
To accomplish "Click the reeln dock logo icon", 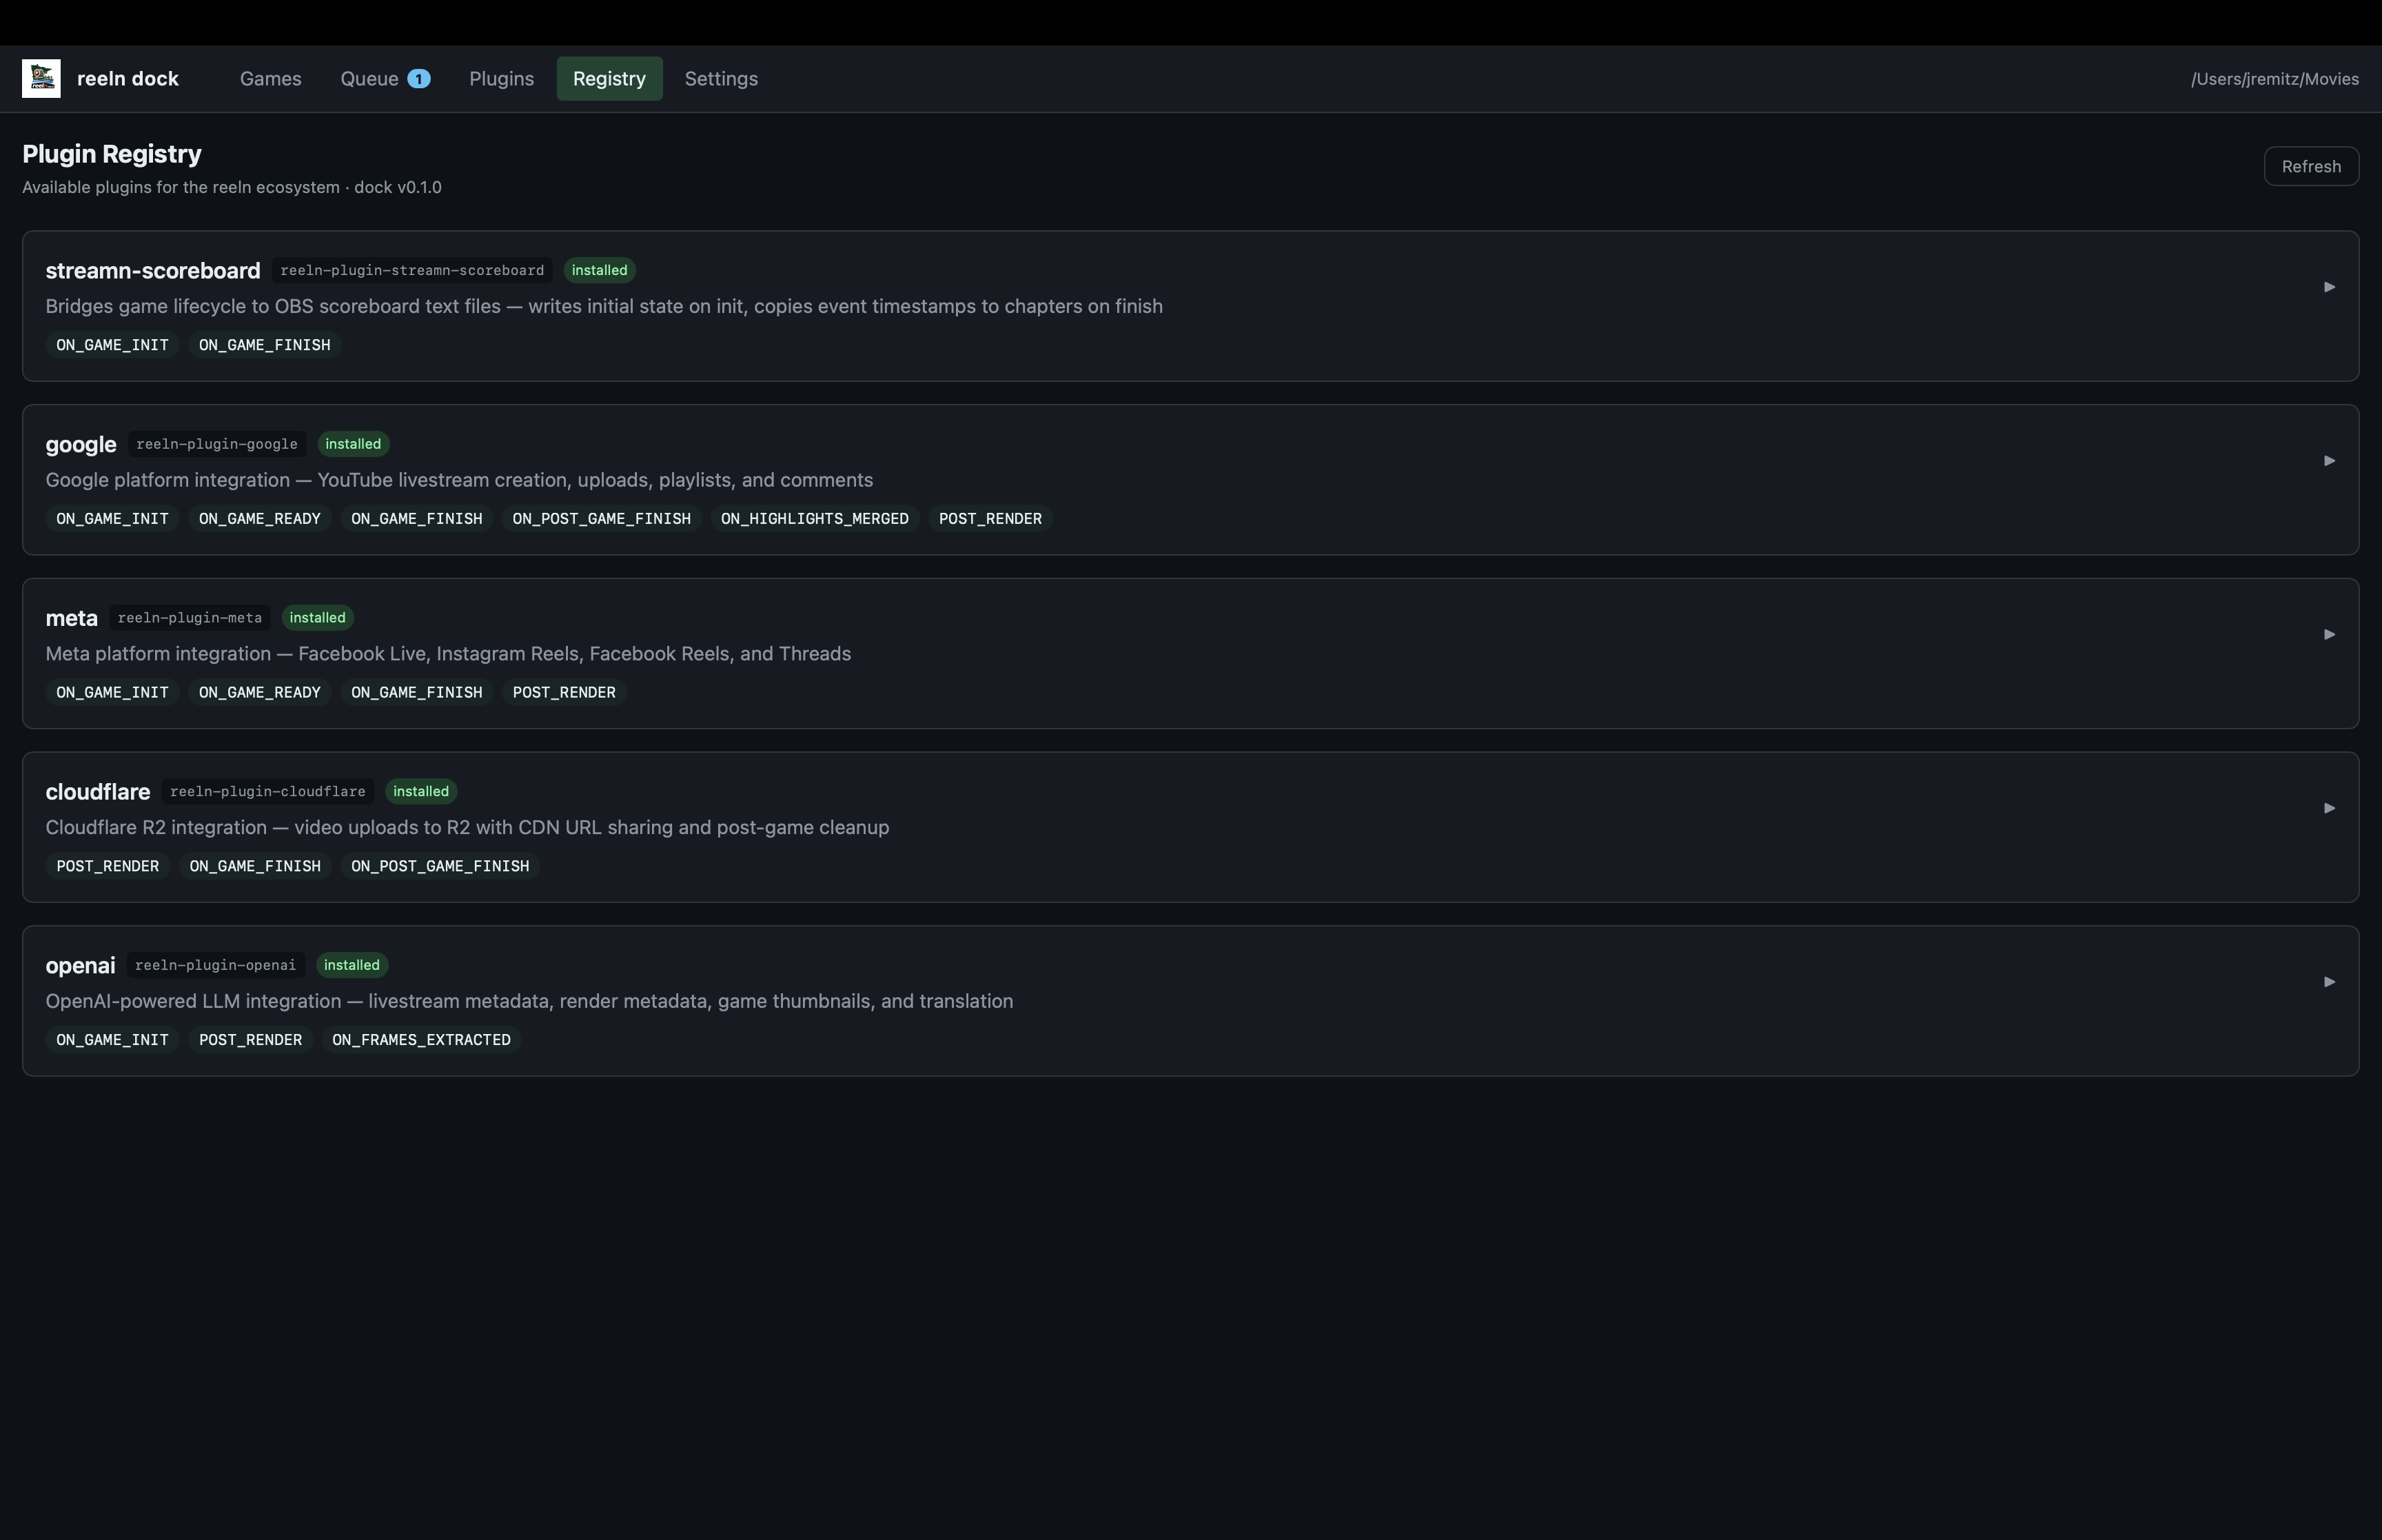I will coord(41,77).
